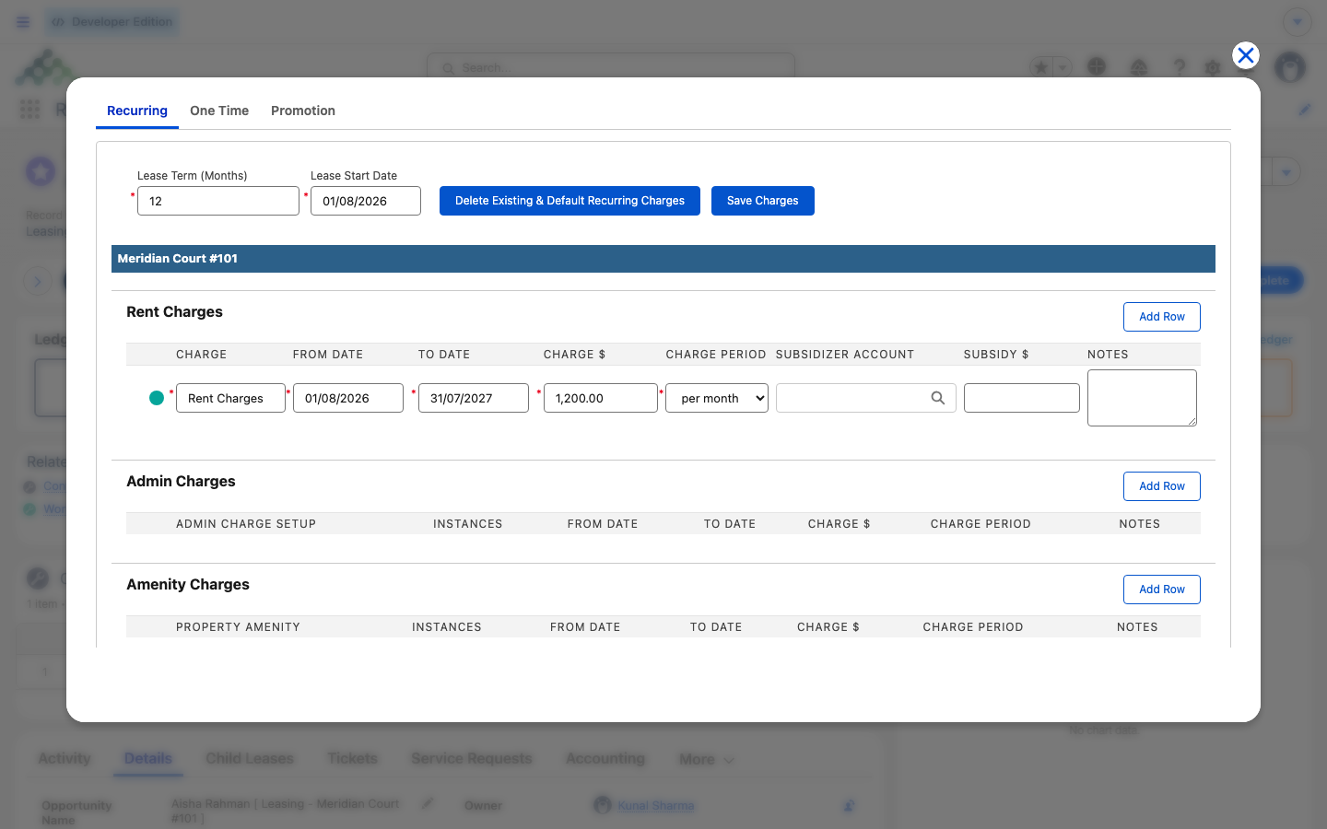This screenshot has height=829, width=1327.
Task: Click the Opportunity Name edit pencil icon
Action: click(428, 803)
